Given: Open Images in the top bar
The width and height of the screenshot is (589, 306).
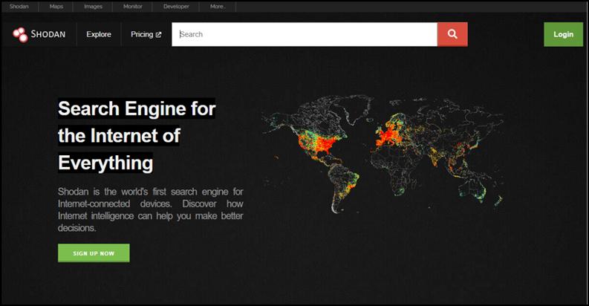Looking at the screenshot, I should (93, 7).
